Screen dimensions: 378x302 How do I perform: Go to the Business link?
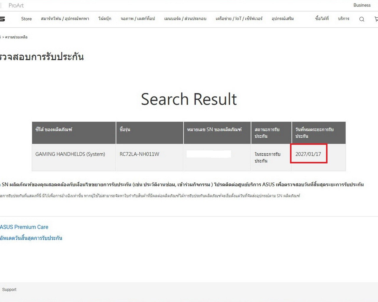pyautogui.click(x=362, y=5)
